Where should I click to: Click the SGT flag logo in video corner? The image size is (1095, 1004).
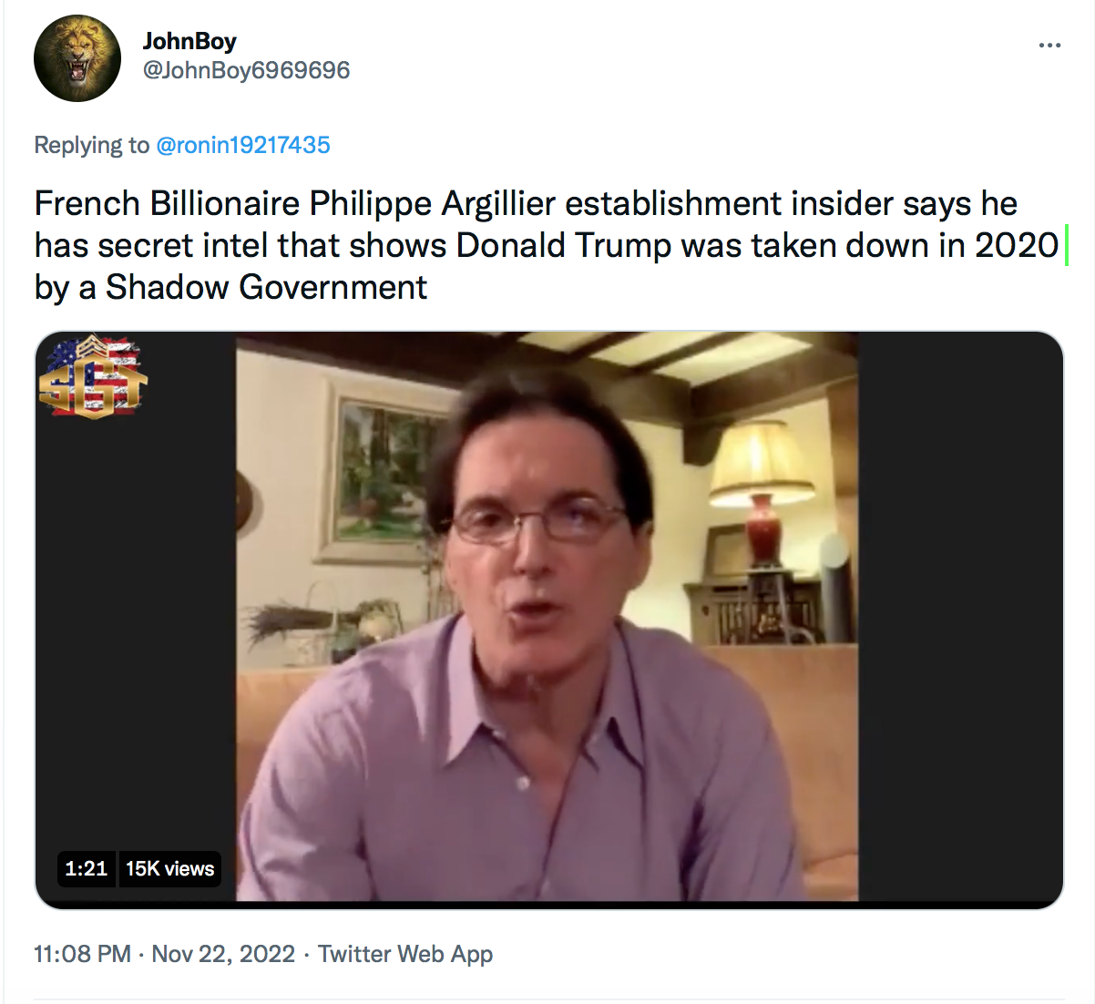(x=92, y=377)
